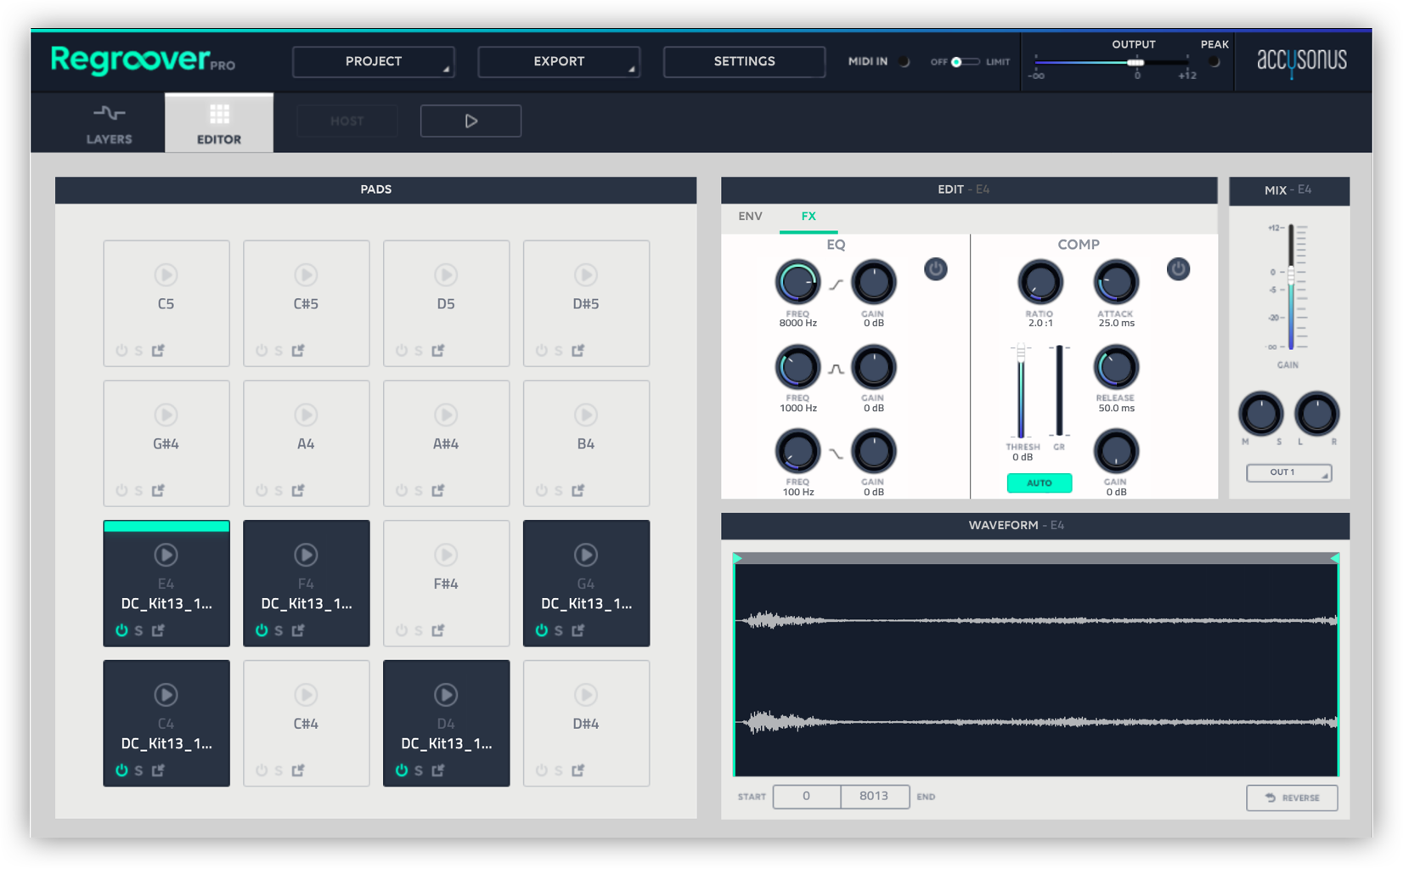Disable the G4 pad power toggle
This screenshot has width=1403, height=869.
(542, 630)
